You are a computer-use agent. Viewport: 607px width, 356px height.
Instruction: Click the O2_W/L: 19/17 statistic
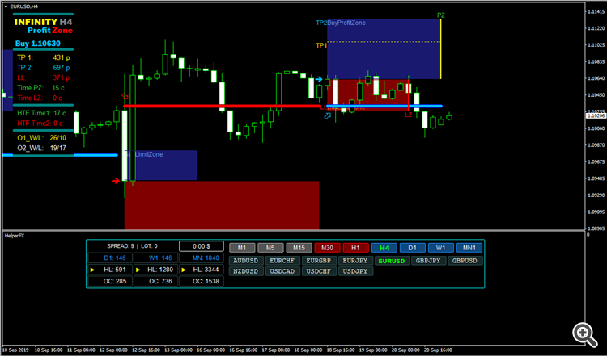pyautogui.click(x=42, y=148)
